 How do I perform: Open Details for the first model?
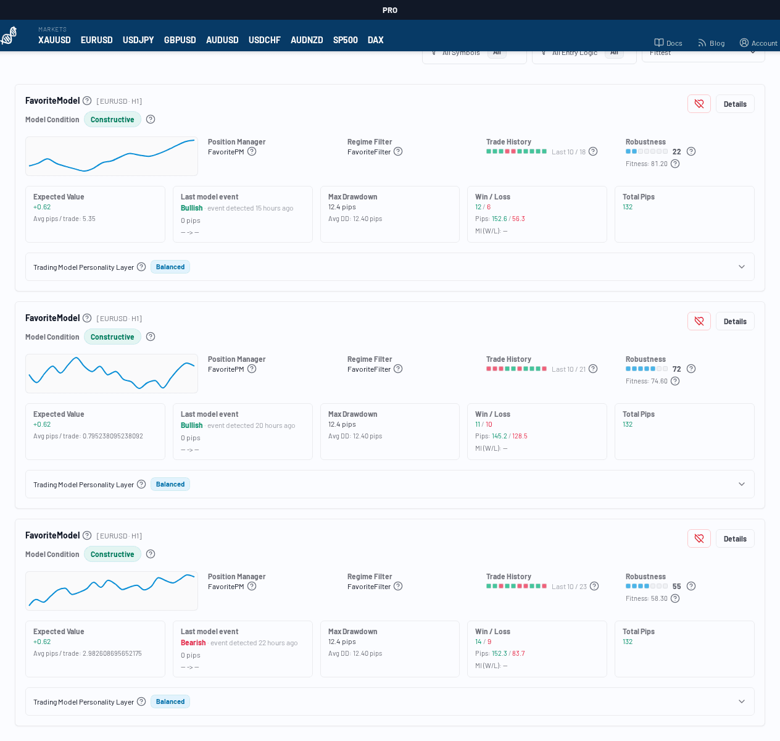[734, 104]
